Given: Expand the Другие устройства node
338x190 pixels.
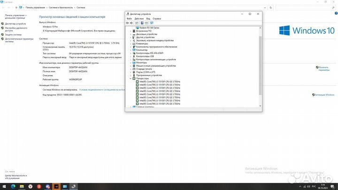Looking at the screenshot, I should (x=131, y=37).
